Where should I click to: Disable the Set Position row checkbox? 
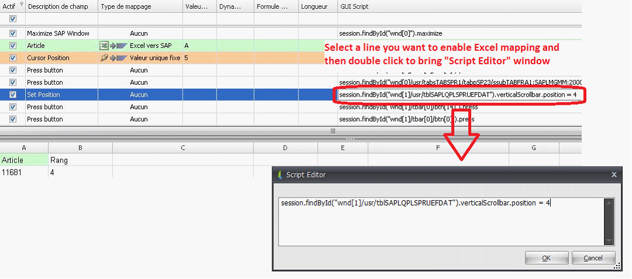click(13, 95)
